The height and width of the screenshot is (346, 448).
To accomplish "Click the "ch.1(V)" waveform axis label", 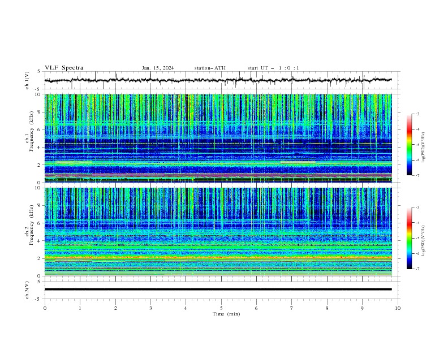I will pyautogui.click(x=27, y=80).
